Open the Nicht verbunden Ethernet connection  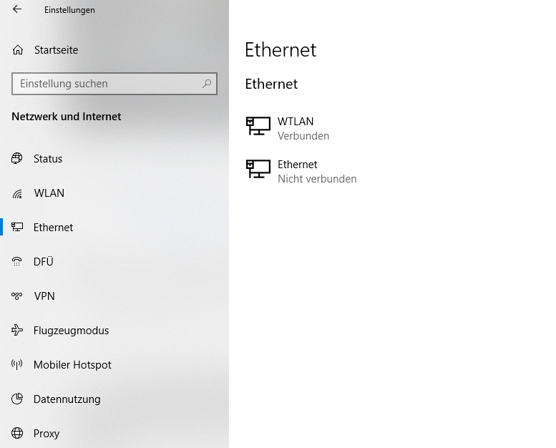pos(316,179)
